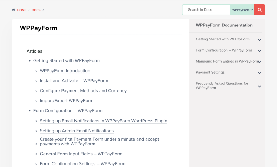
Task: Open Getting Started with WPPayForm article link
Action: tap(66, 61)
